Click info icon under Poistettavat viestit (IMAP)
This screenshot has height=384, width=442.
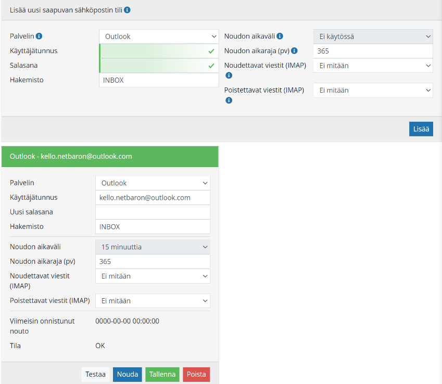pyautogui.click(x=228, y=100)
